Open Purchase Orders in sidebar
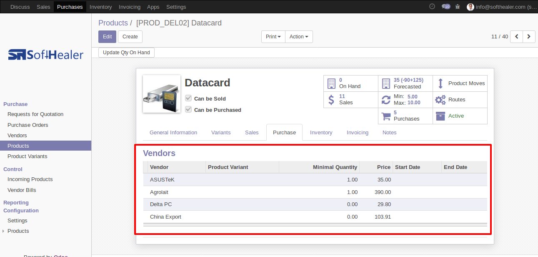 coord(28,125)
